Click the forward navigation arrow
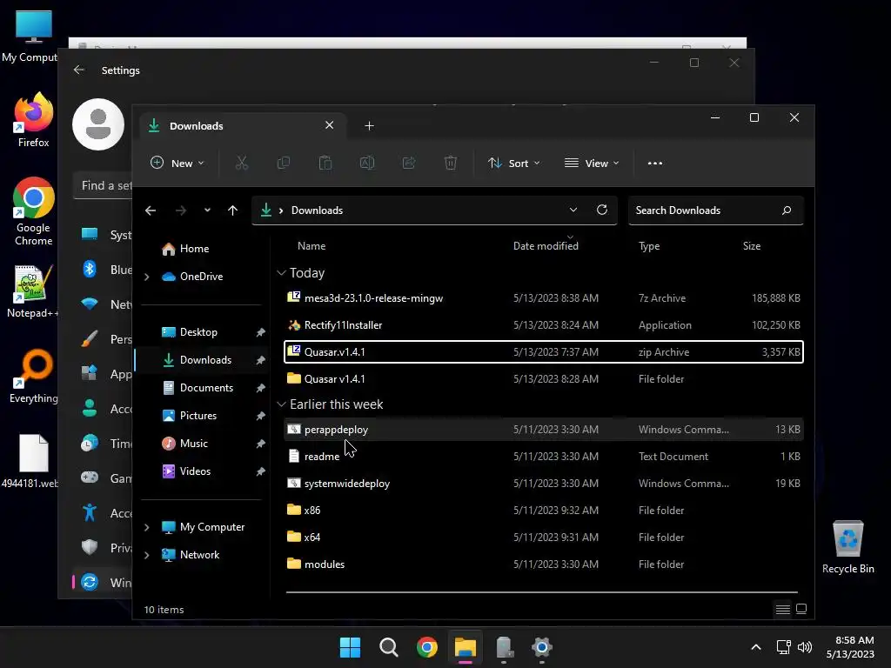The image size is (891, 668). pyautogui.click(x=181, y=210)
